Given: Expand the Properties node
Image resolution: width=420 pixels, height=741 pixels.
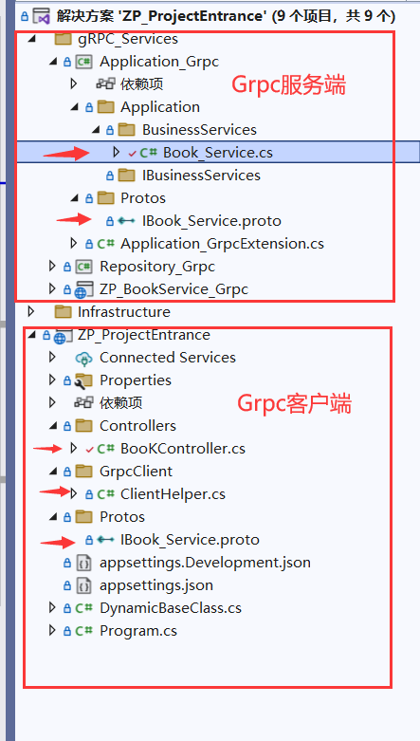Looking at the screenshot, I should click(52, 380).
